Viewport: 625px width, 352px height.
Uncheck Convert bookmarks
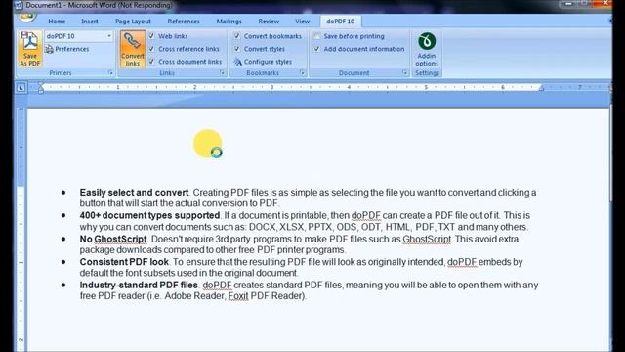click(x=237, y=36)
